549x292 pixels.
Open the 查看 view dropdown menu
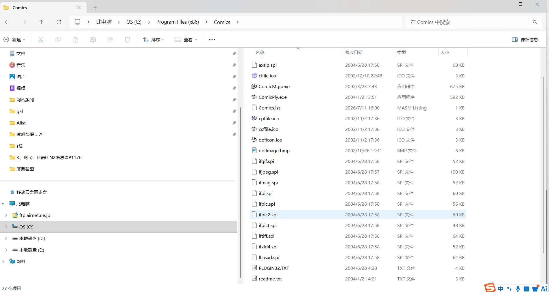(186, 40)
